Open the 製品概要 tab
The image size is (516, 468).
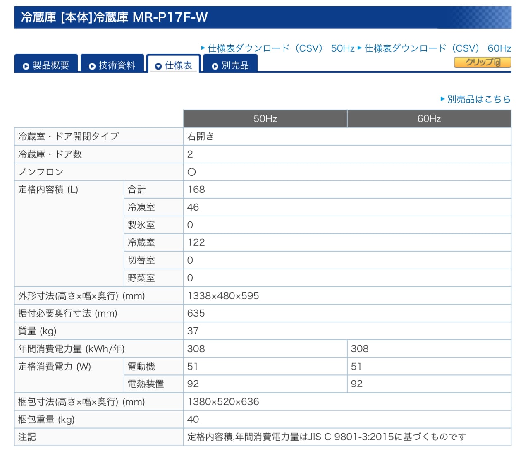[46, 63]
